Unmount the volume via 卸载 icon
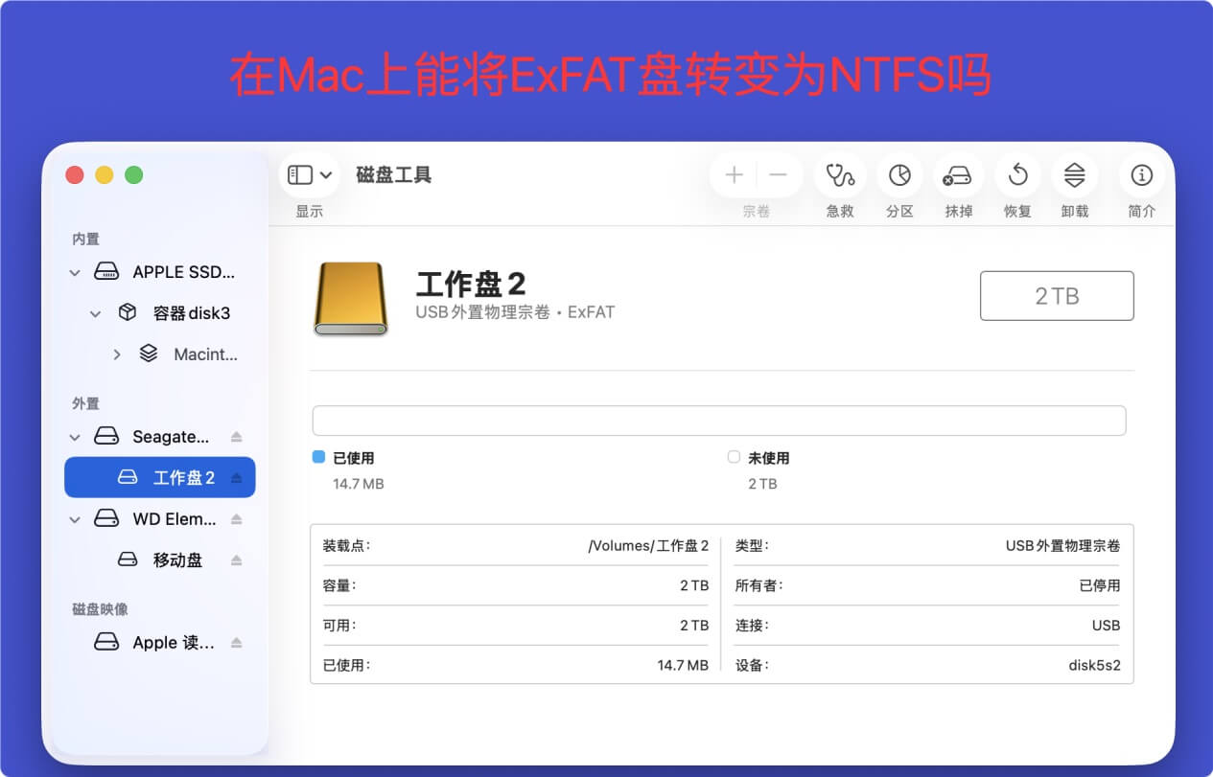This screenshot has height=777, width=1213. [x=1074, y=175]
